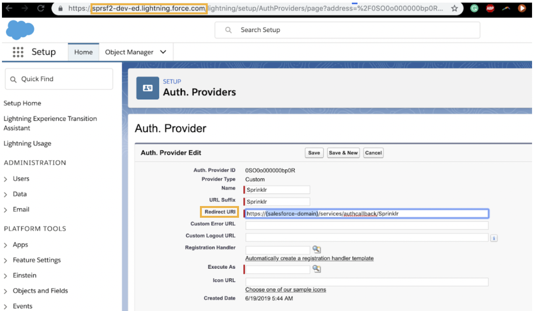Select the Objects and Fields item

click(x=40, y=291)
